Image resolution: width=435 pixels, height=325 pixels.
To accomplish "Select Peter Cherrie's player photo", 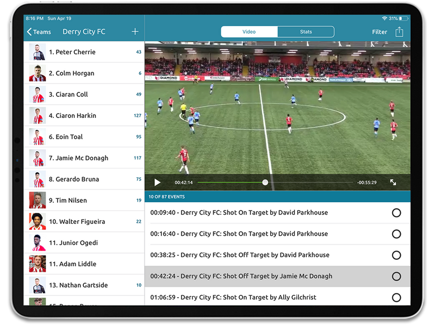I will pos(38,52).
